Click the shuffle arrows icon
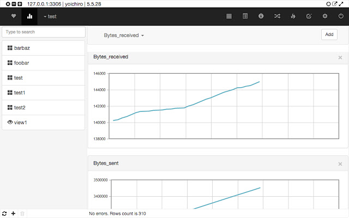The width and height of the screenshot is (349, 218). click(277, 16)
